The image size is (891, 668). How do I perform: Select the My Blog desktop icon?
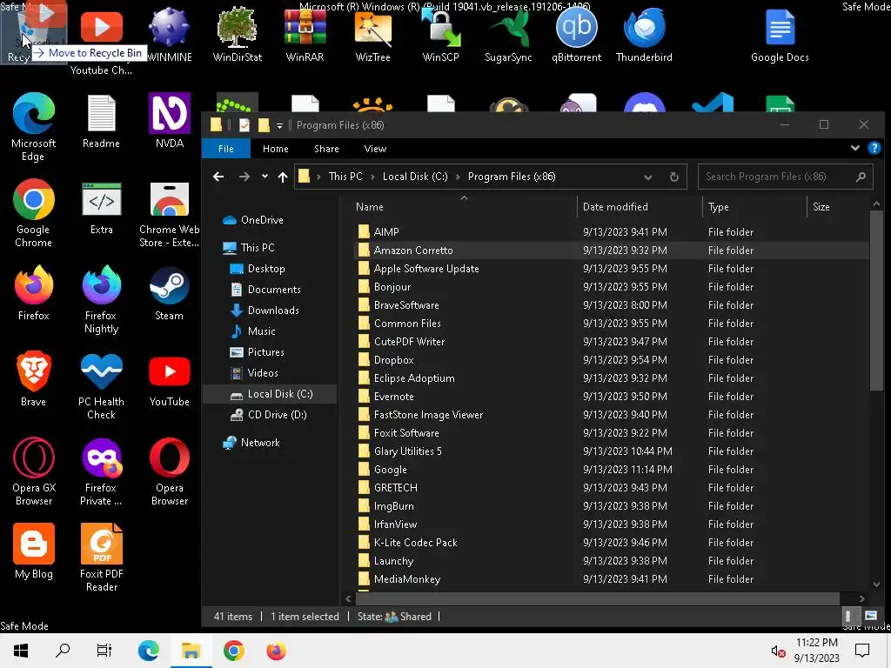[34, 551]
